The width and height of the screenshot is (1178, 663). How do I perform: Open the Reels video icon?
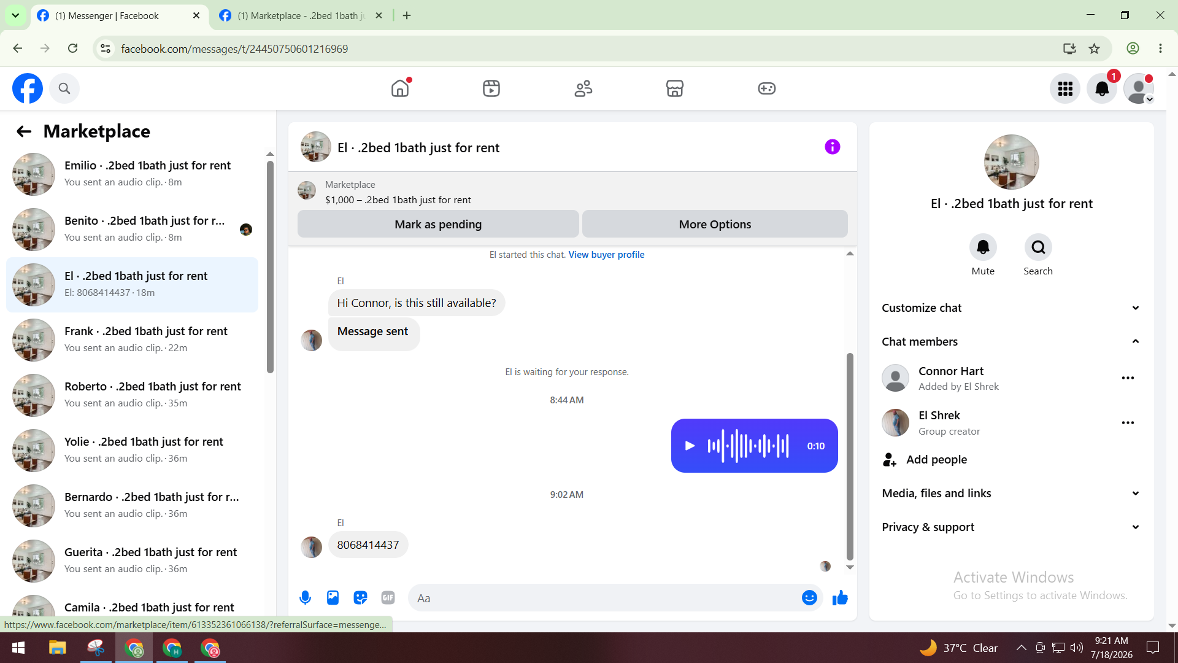click(491, 88)
